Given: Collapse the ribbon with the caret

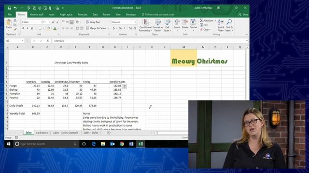Looking at the screenshot, I should (247, 34).
